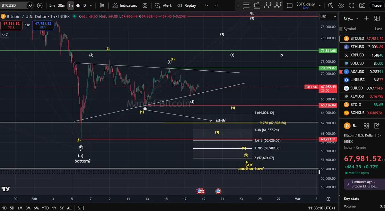The image size is (385, 211).
Task: Sort watchlist by Symbol column
Action: point(350,29)
